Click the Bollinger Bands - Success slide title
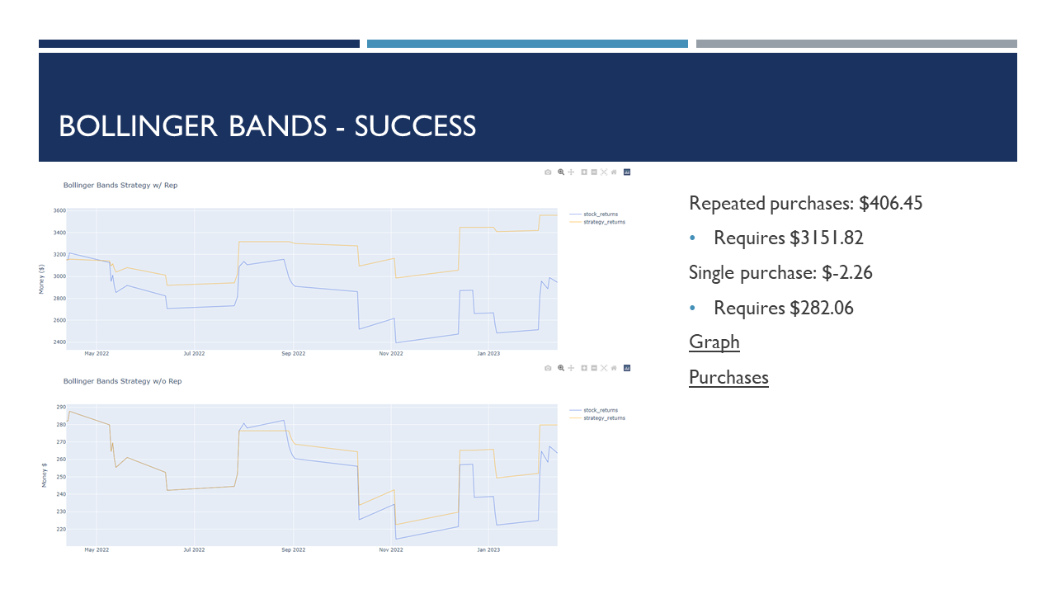The image size is (1056, 594). coord(267,126)
